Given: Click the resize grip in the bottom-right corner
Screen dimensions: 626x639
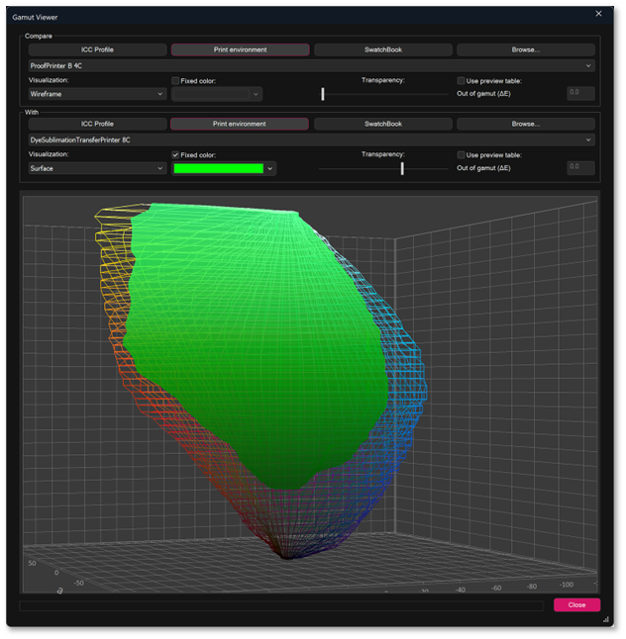Looking at the screenshot, I should pos(606,619).
